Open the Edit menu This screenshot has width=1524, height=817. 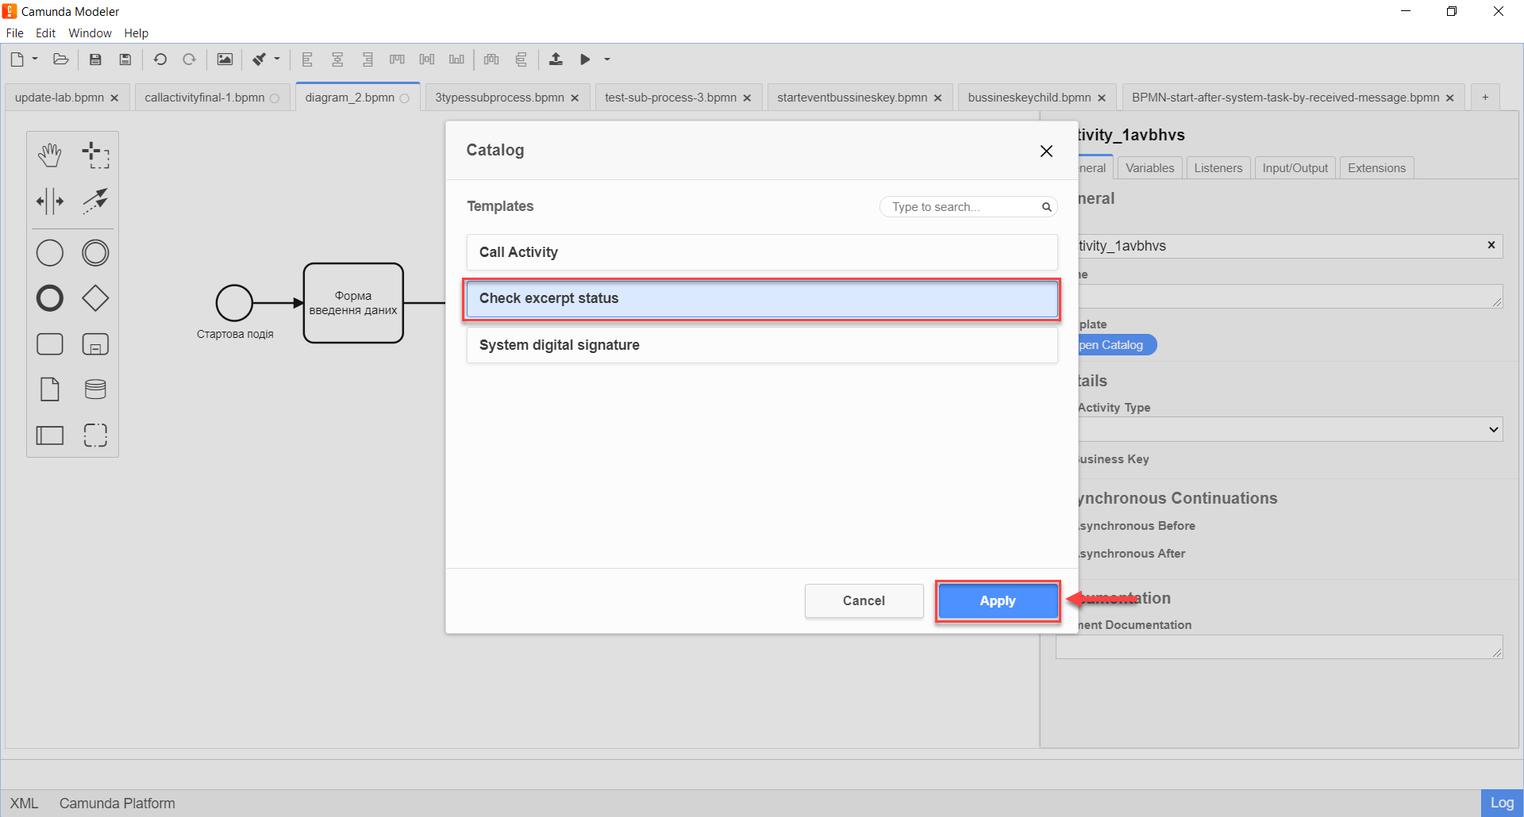(x=45, y=33)
